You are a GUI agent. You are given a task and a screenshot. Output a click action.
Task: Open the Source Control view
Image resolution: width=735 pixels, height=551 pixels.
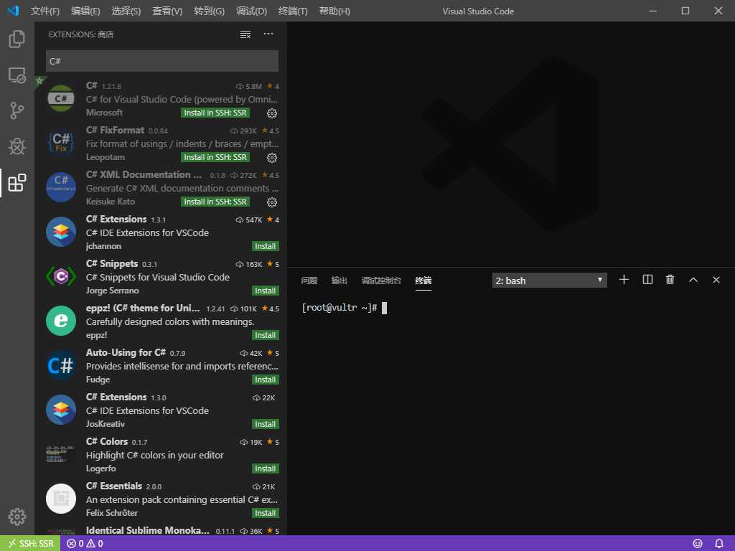[17, 110]
